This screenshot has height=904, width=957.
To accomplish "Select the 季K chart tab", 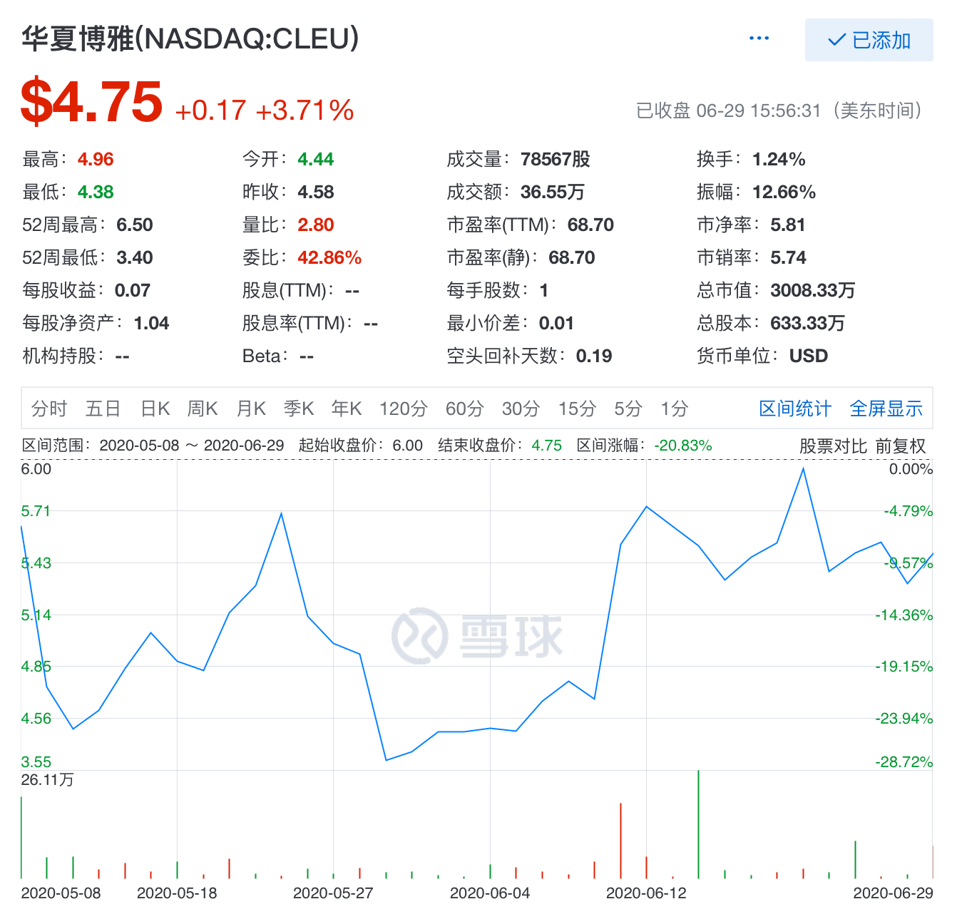I will pyautogui.click(x=299, y=409).
